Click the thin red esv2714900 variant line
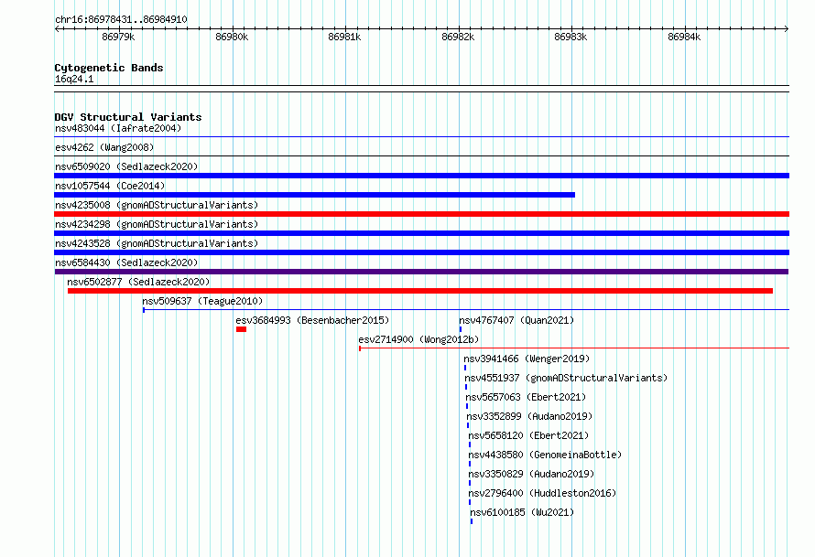This screenshot has height=557, width=815. (x=574, y=348)
